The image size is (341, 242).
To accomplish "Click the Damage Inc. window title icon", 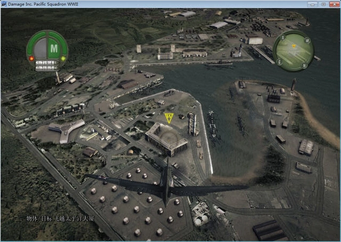I will (4, 4).
